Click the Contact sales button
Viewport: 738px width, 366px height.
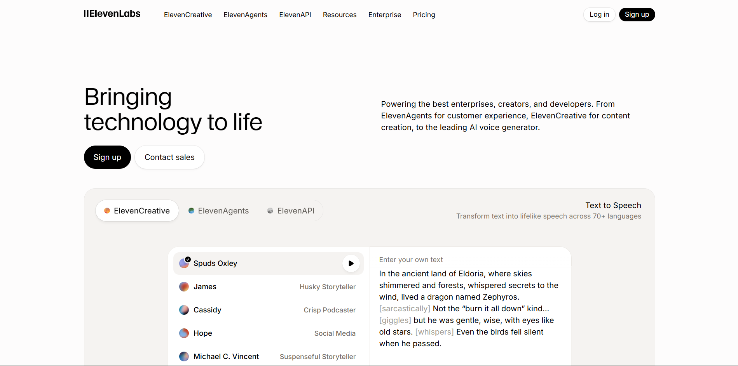coord(169,157)
